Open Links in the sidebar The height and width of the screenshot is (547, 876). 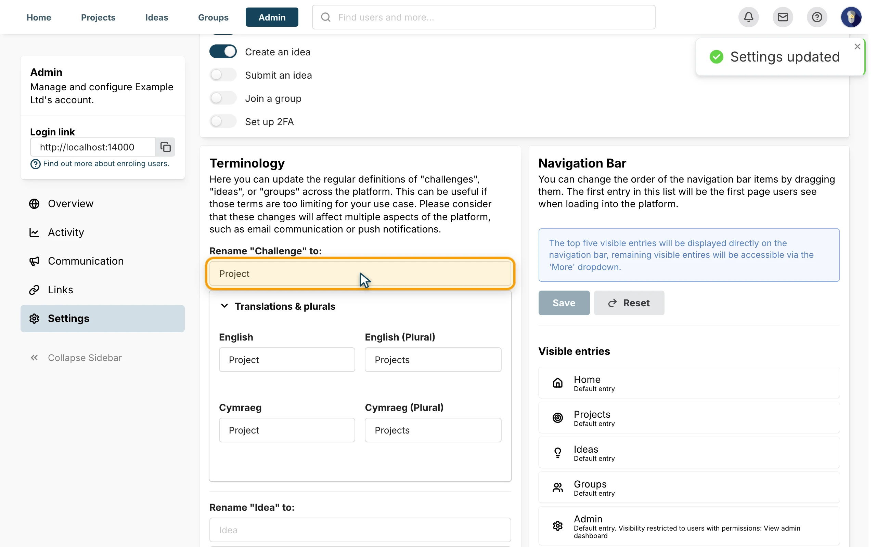click(102, 290)
